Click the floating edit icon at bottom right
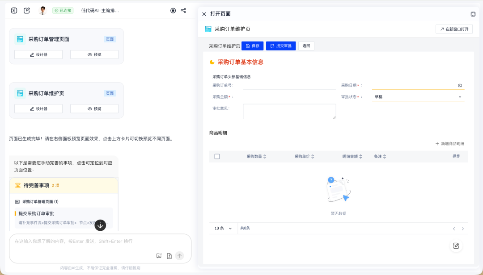 click(456, 246)
